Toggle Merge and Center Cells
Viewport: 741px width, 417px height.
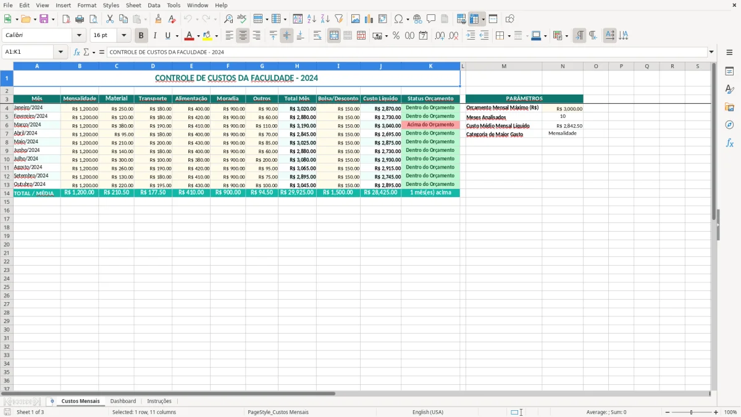(x=334, y=36)
